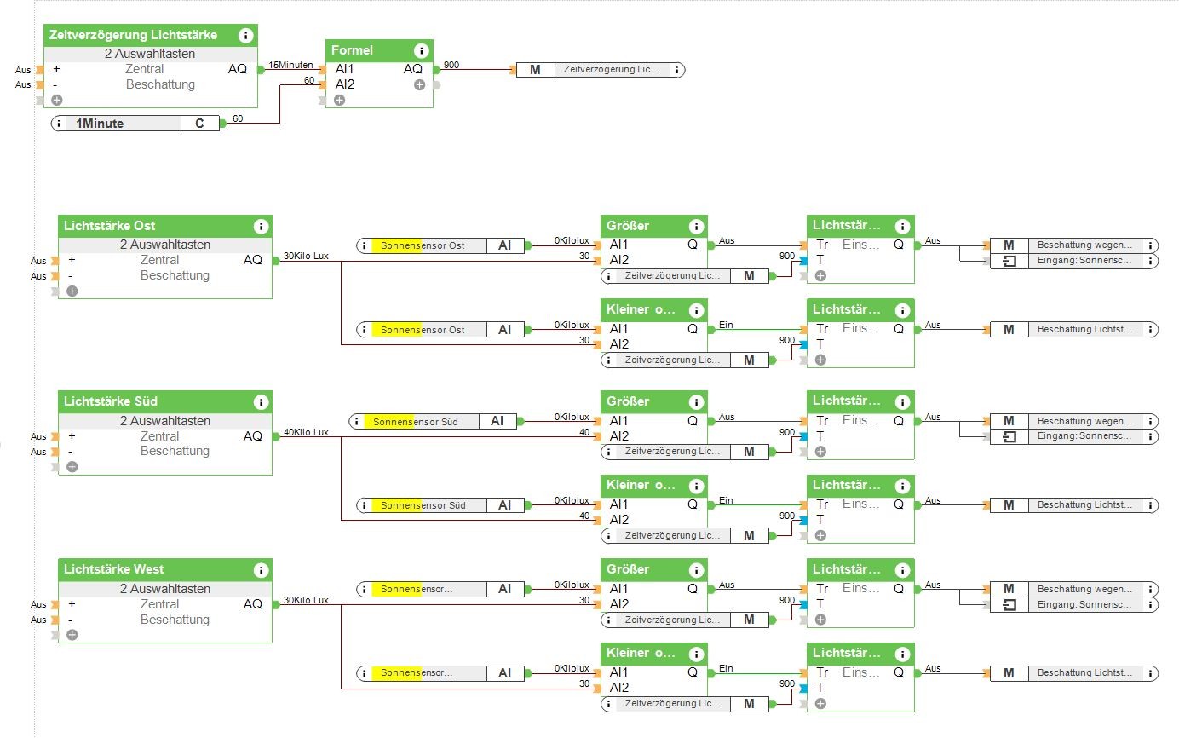
Task: Click Eingang: Sonnensc... connector icon in Ost section
Action: coord(1009,261)
